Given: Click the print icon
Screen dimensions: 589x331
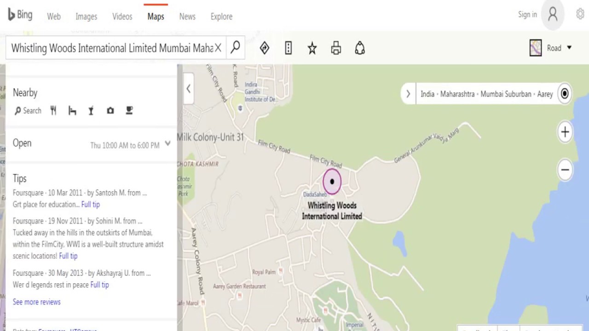Looking at the screenshot, I should 336,48.
